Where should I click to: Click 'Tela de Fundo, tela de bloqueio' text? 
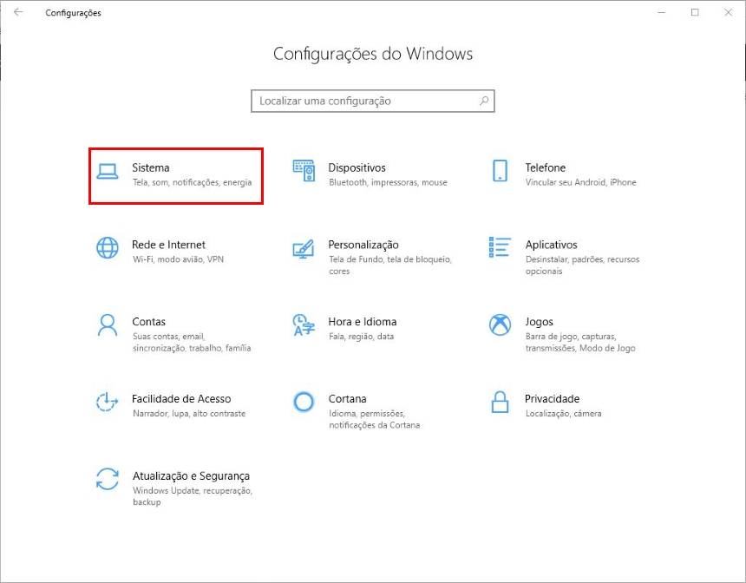pyautogui.click(x=390, y=259)
